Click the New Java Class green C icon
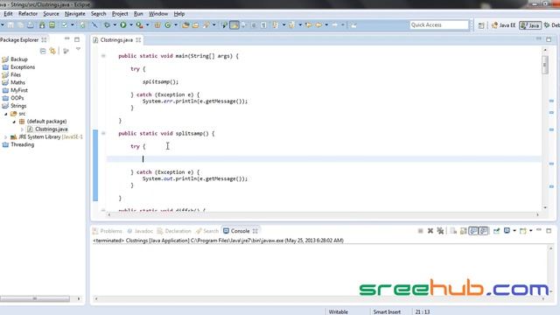 pos(167,24)
